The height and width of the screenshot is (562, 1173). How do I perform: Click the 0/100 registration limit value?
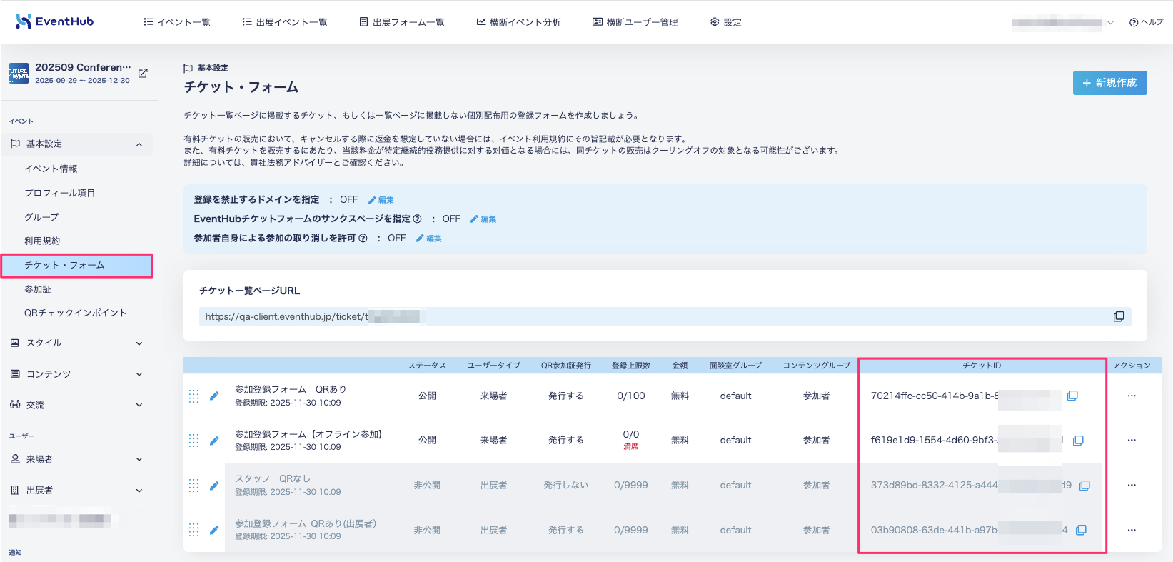tap(631, 396)
